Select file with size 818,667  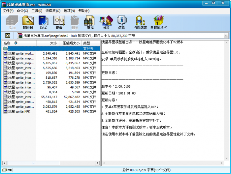pyautogui.click(x=51, y=78)
